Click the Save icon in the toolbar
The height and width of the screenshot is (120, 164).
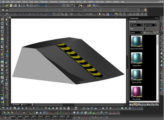pos(11,5)
